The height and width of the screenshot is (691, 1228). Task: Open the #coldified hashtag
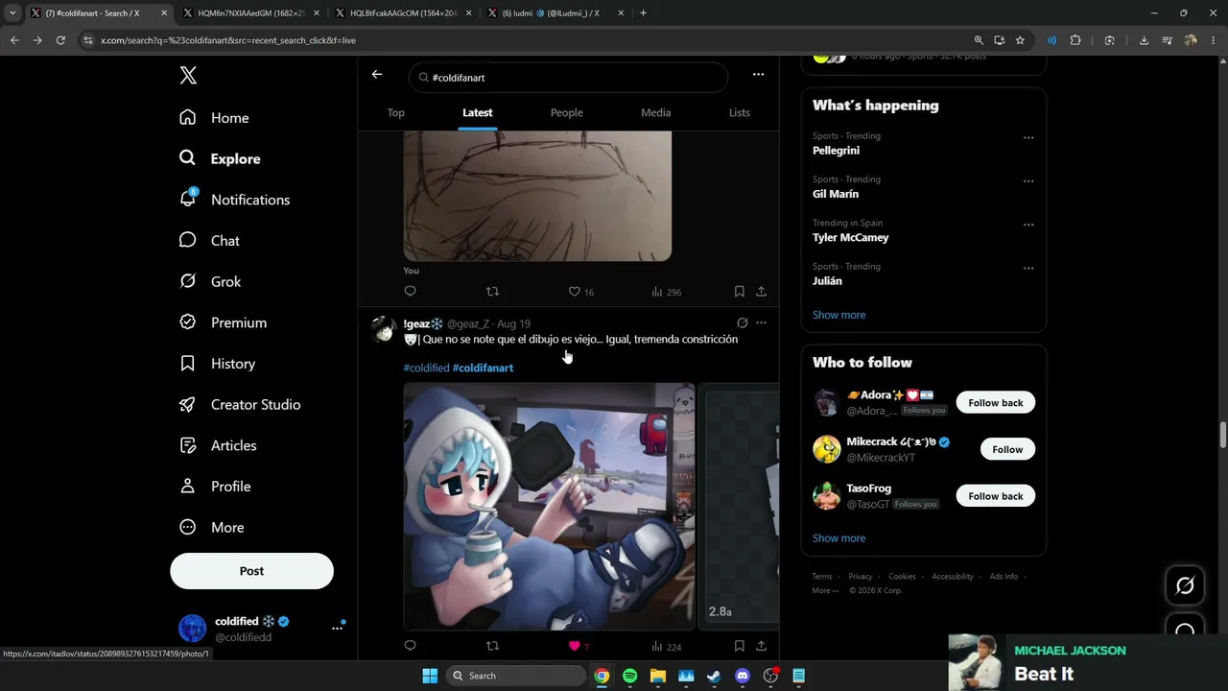[x=426, y=369]
